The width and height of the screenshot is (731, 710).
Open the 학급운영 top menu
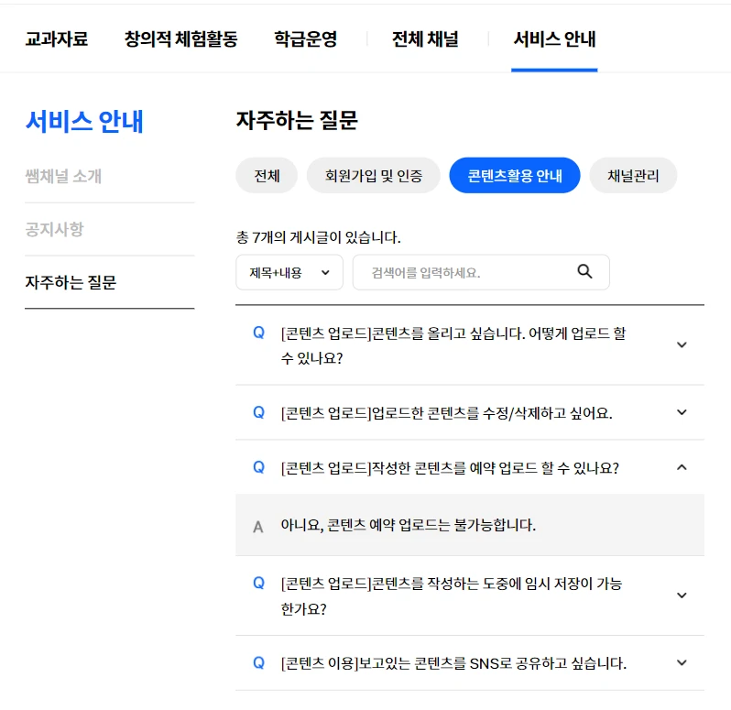[x=305, y=38]
